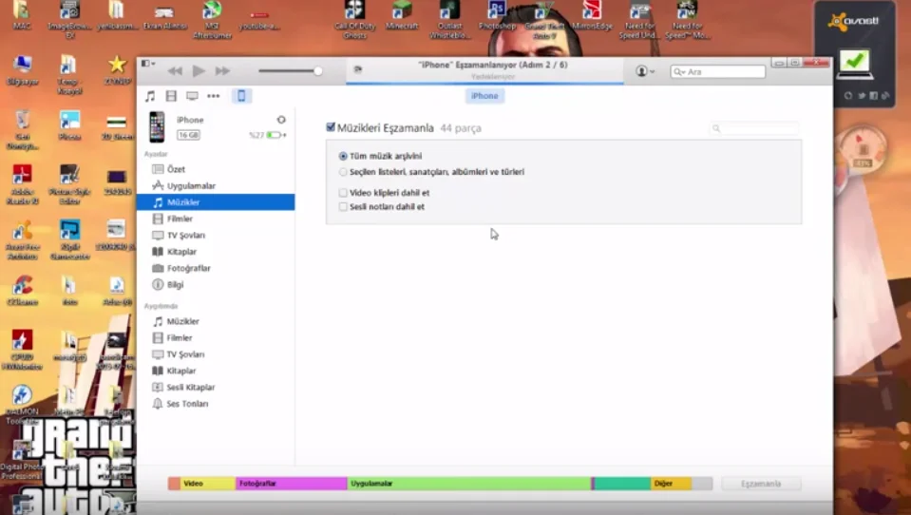Click the music sync search box

click(754, 128)
